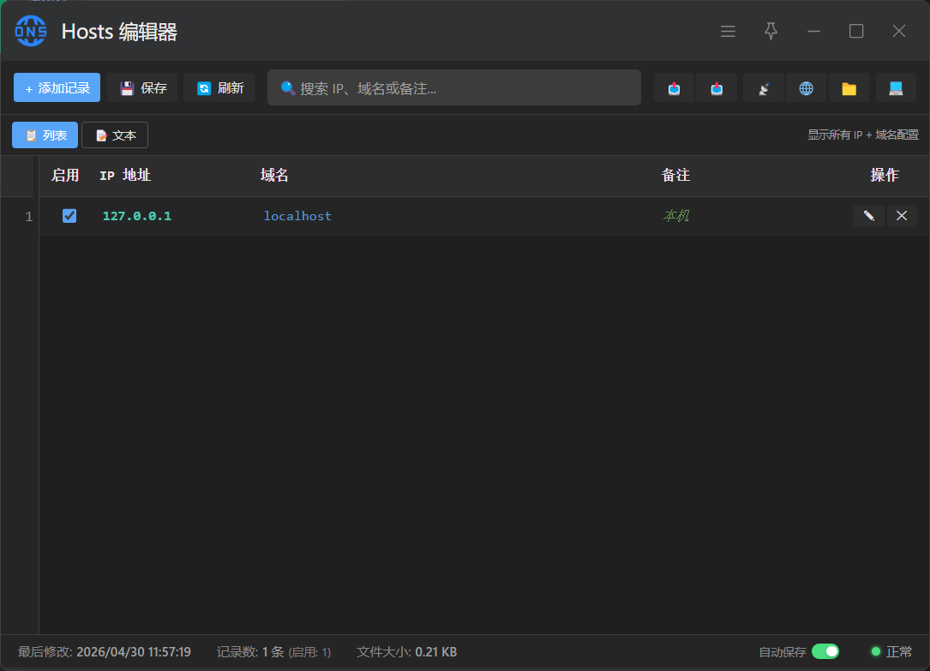
Task: Select the 本机 remark cell
Action: 676,216
